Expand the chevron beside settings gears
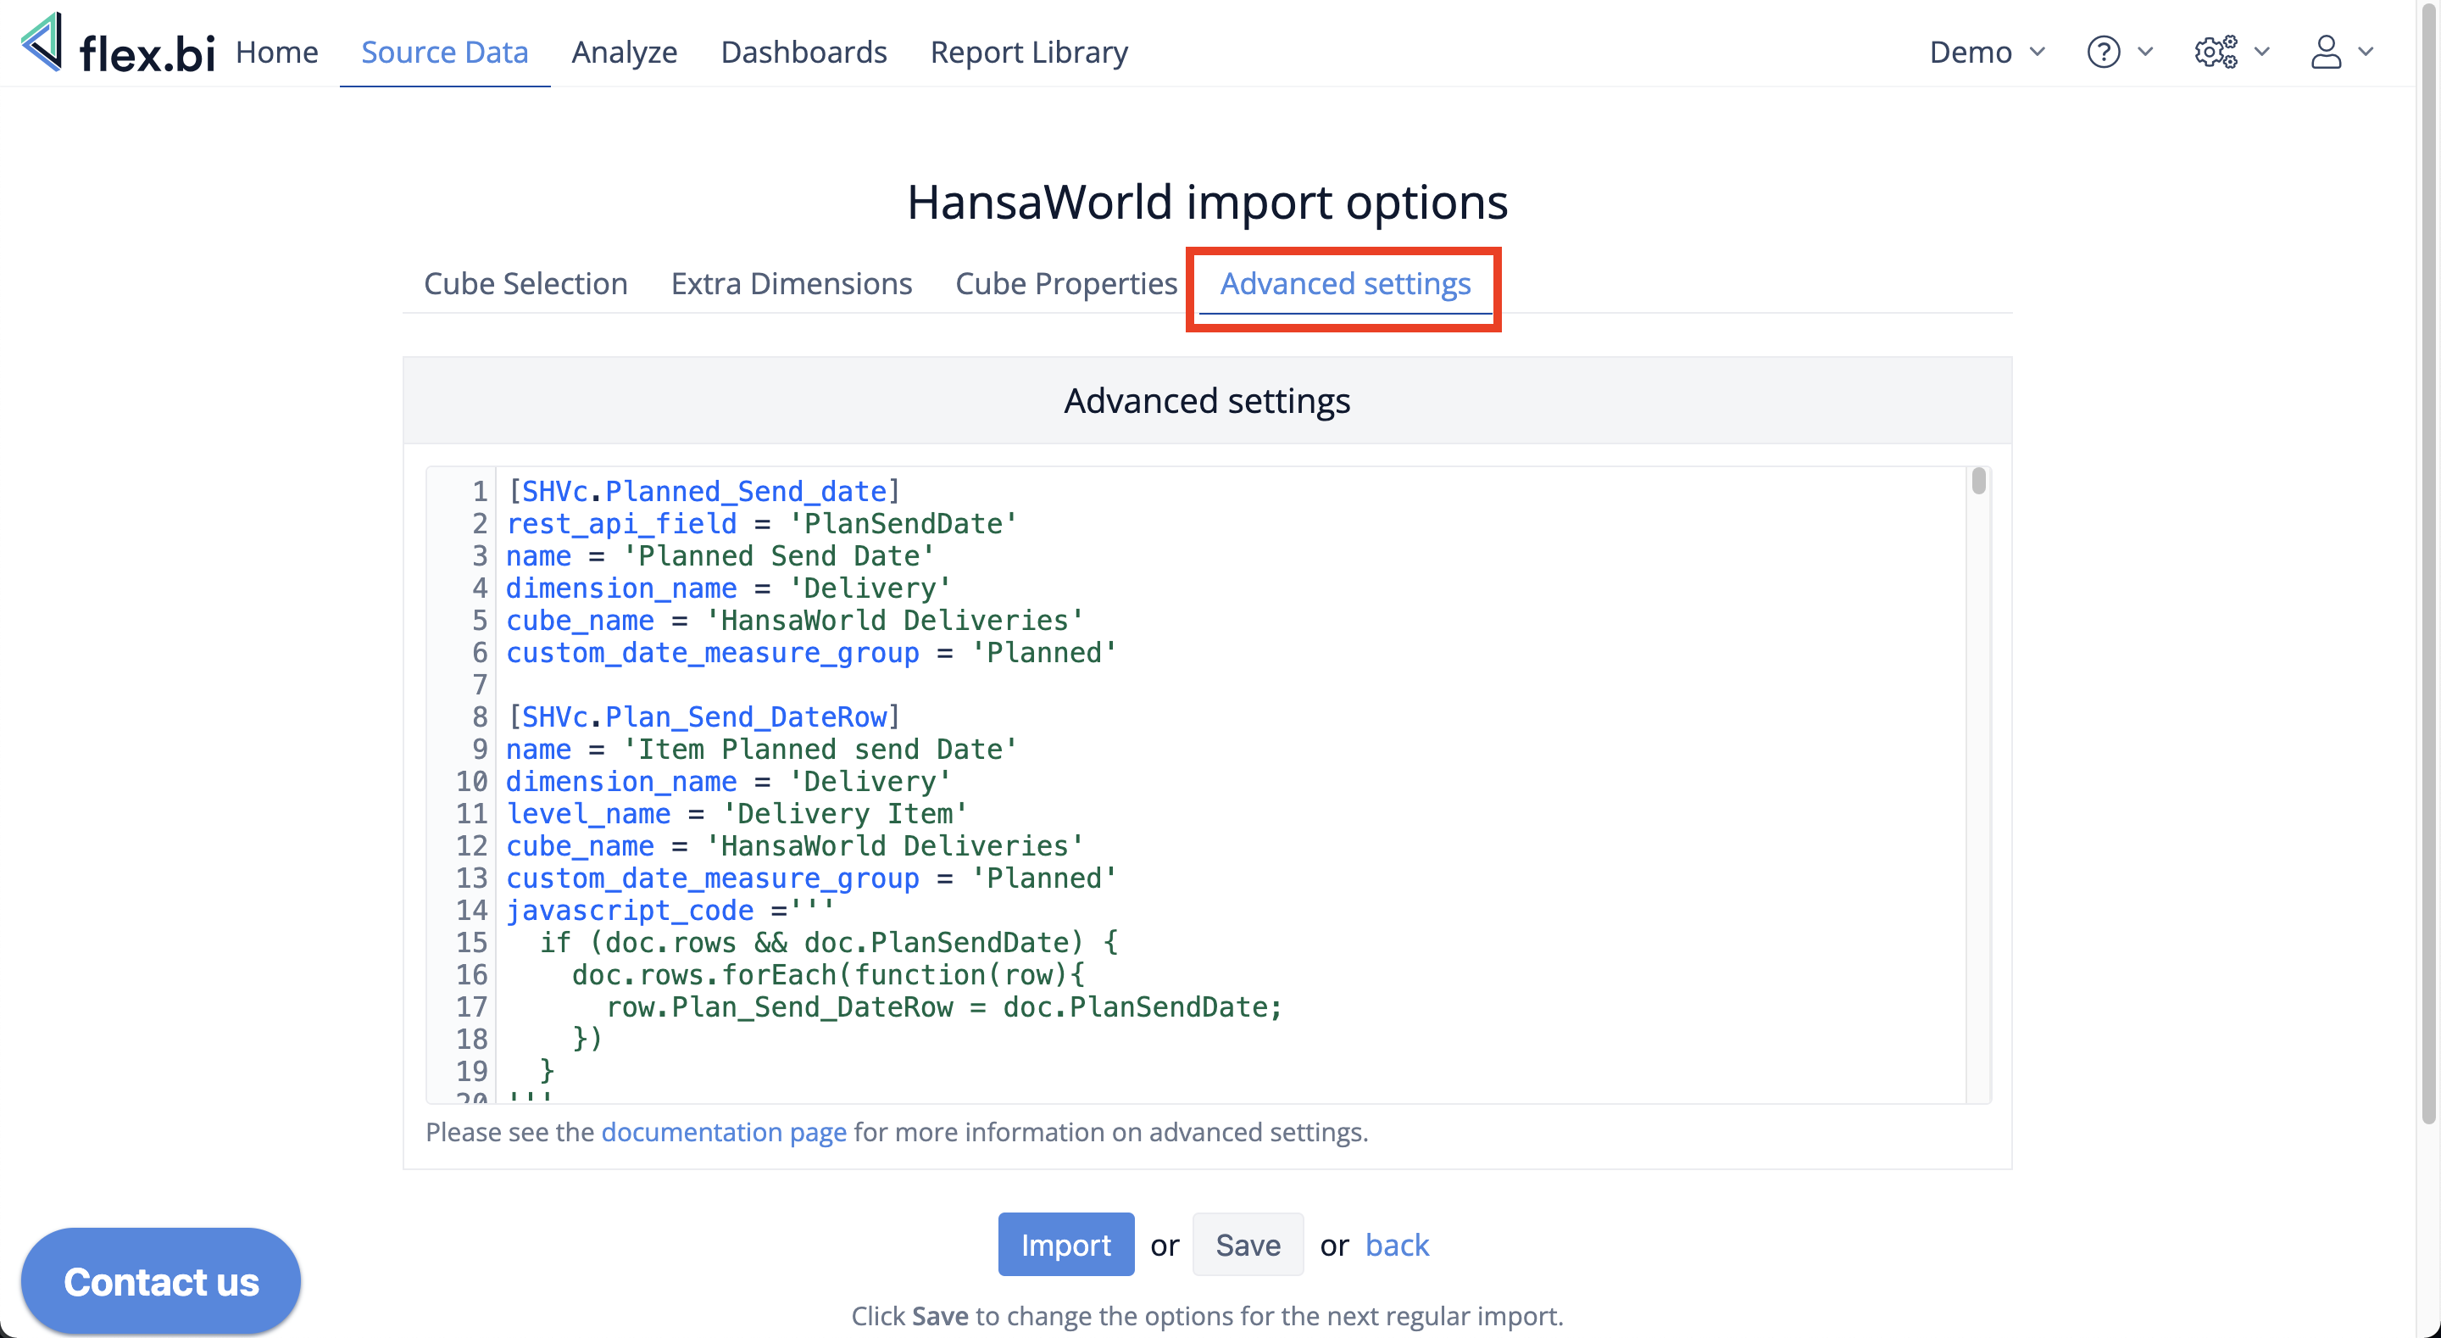This screenshot has height=1338, width=2441. coord(2262,51)
